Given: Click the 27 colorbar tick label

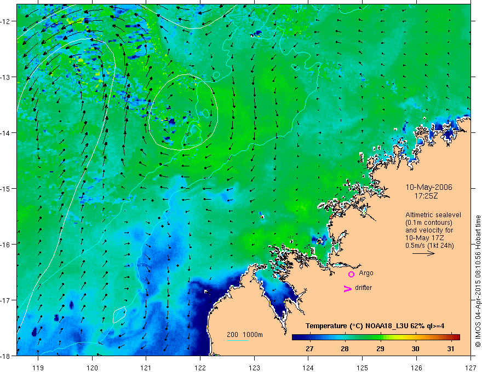Looking at the screenshot, I should [x=309, y=348].
